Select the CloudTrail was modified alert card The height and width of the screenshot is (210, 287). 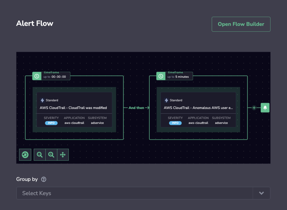click(x=74, y=109)
